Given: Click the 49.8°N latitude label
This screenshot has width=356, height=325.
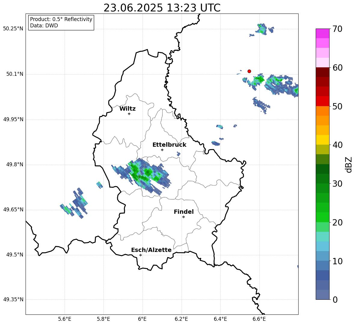Looking at the screenshot, I should [x=15, y=164].
